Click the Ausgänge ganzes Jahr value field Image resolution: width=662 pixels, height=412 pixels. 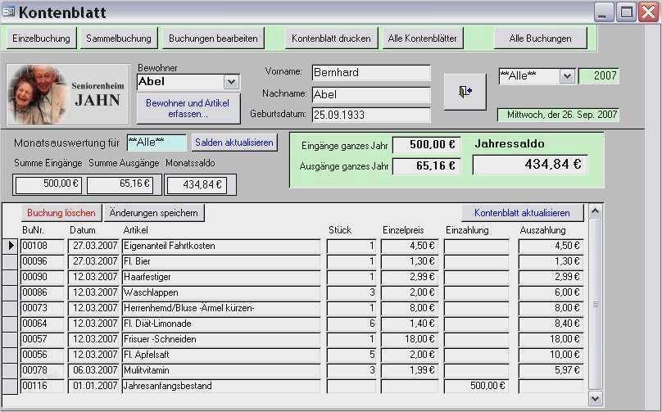pyautogui.click(x=426, y=166)
